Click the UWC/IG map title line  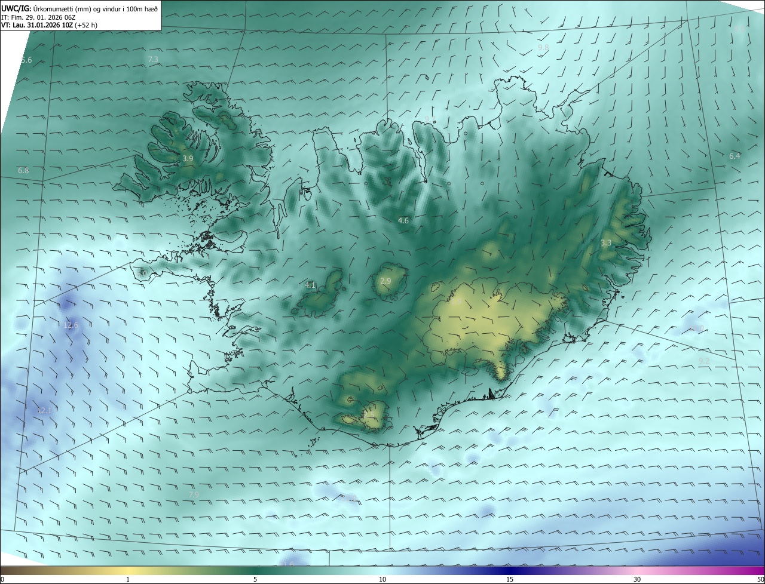point(79,8)
